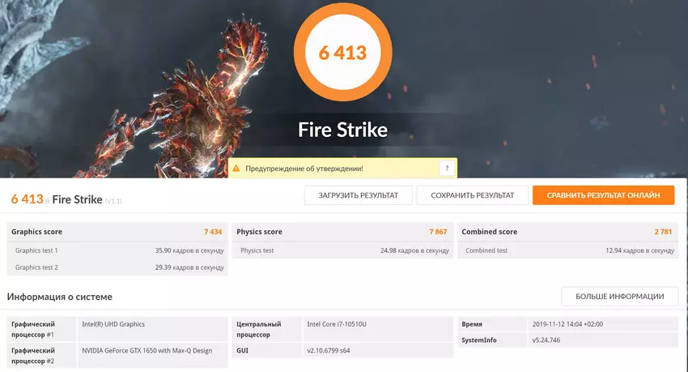Click the Physics test row
This screenshot has width=688, height=372.
pyautogui.click(x=342, y=250)
